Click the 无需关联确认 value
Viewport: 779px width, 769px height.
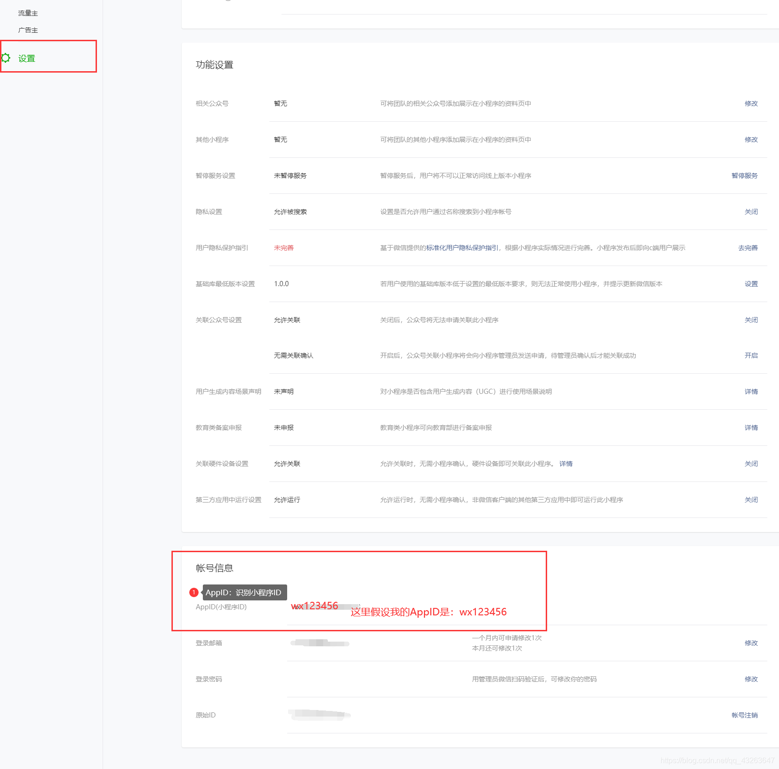coord(294,355)
